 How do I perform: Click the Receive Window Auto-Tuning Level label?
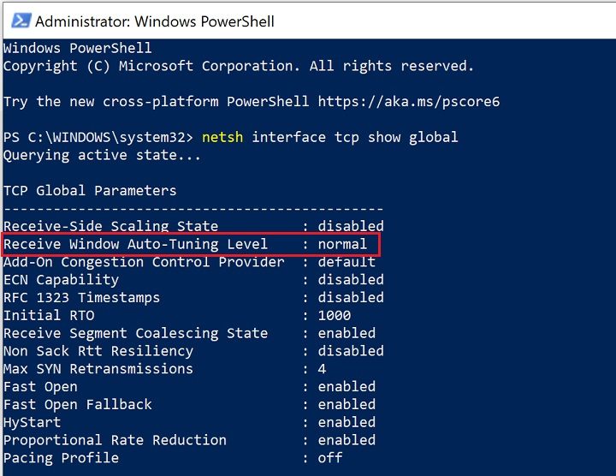tap(135, 244)
